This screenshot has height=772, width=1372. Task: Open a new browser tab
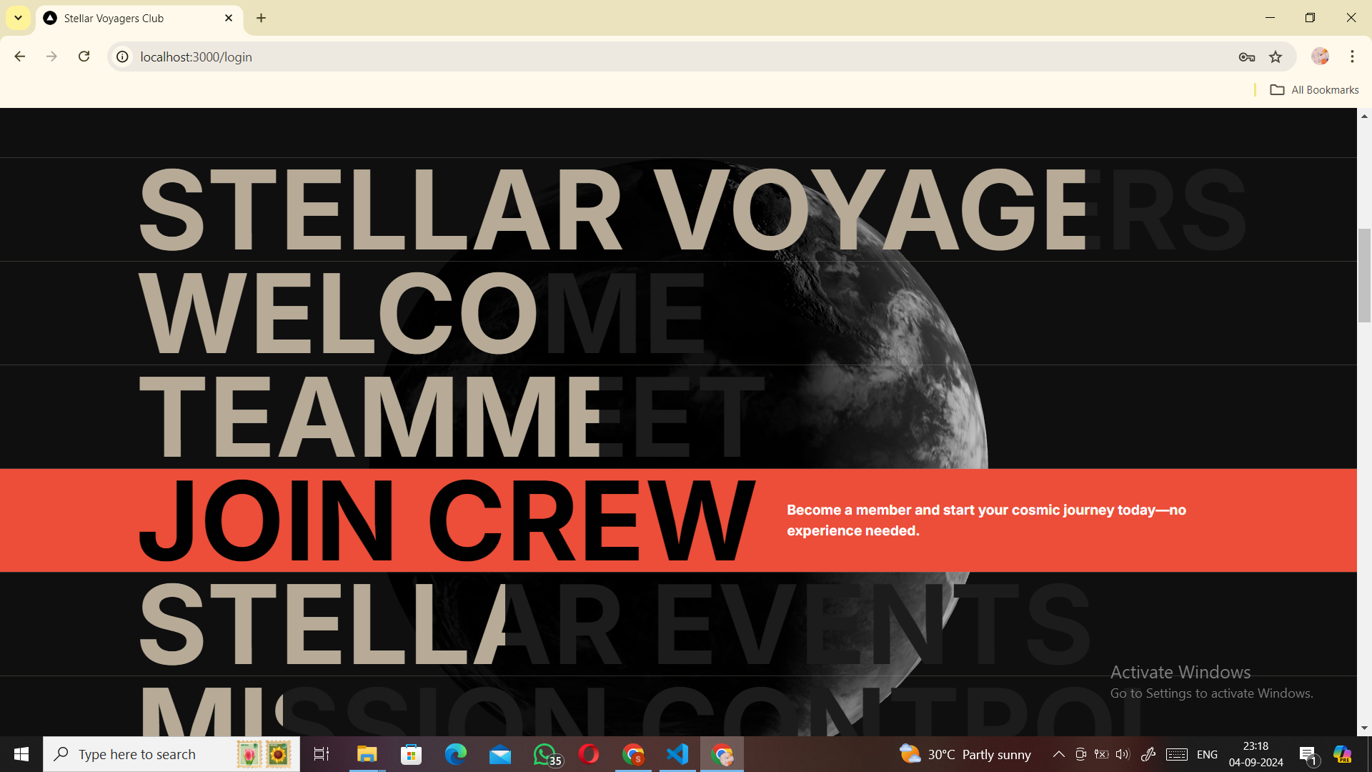(x=262, y=18)
